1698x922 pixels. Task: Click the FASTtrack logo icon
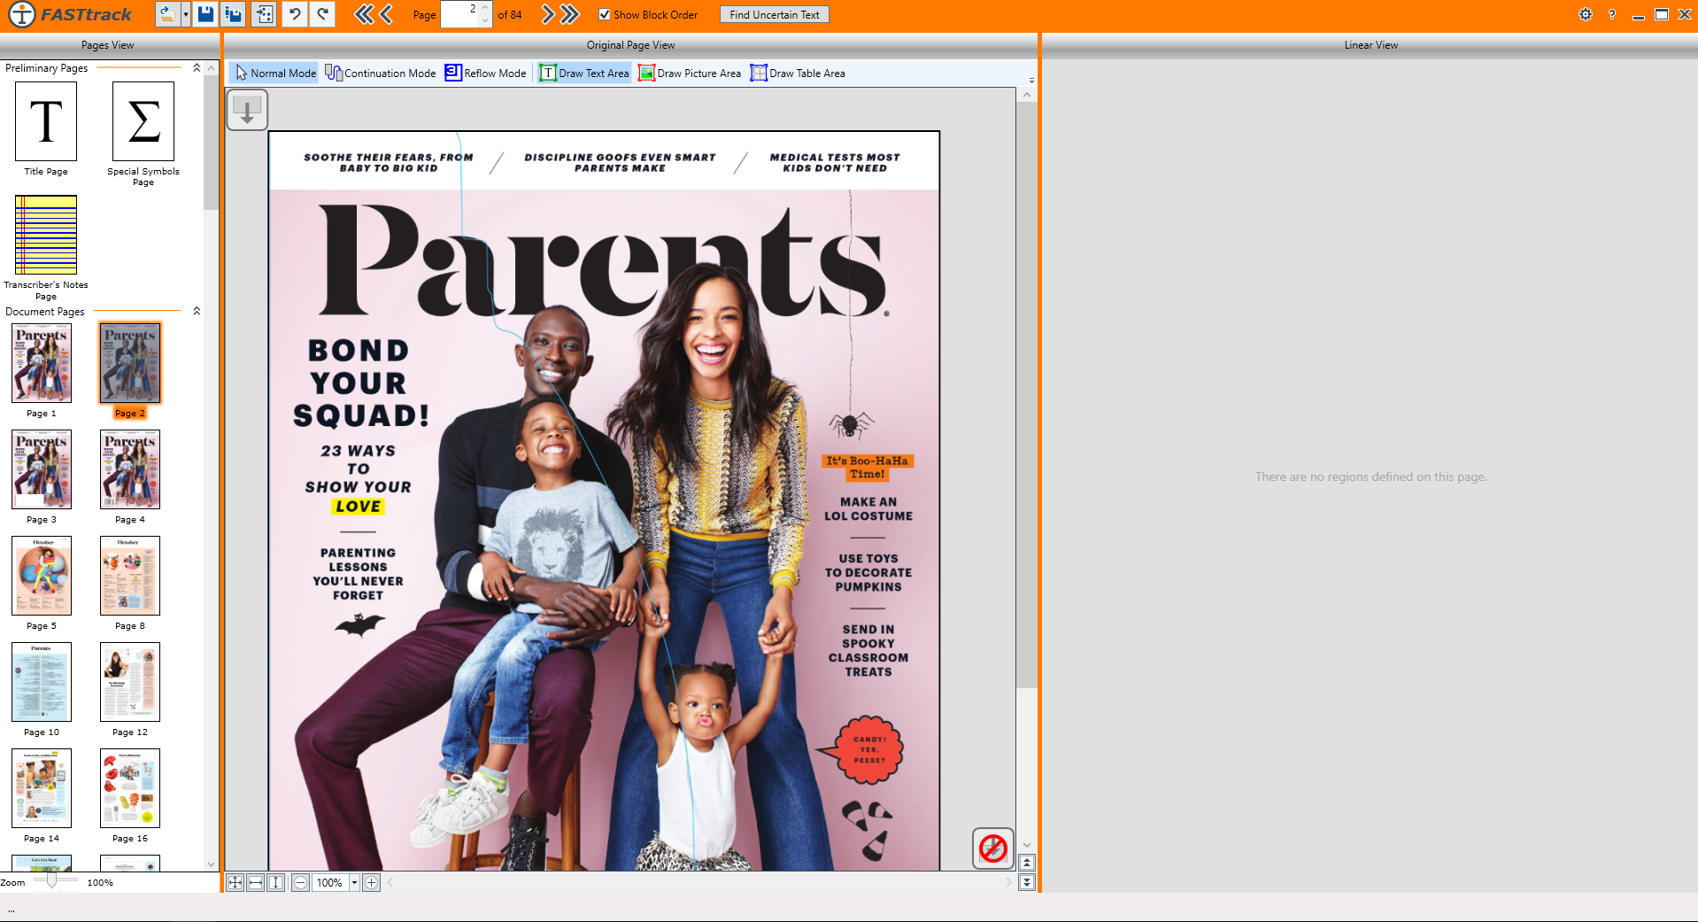coord(21,14)
